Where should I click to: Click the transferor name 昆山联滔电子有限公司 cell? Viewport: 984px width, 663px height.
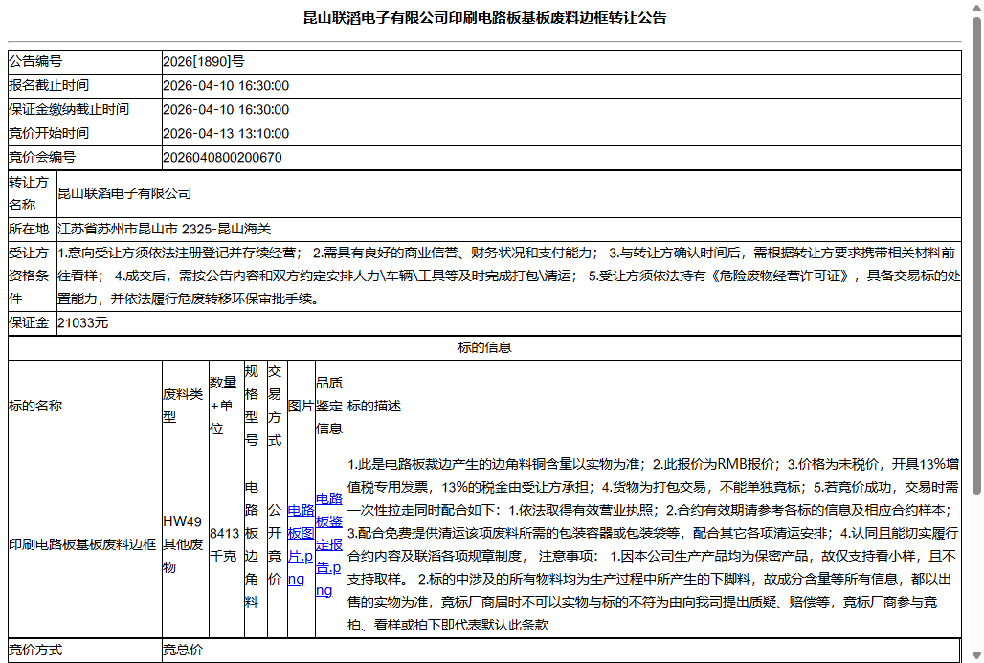point(508,194)
